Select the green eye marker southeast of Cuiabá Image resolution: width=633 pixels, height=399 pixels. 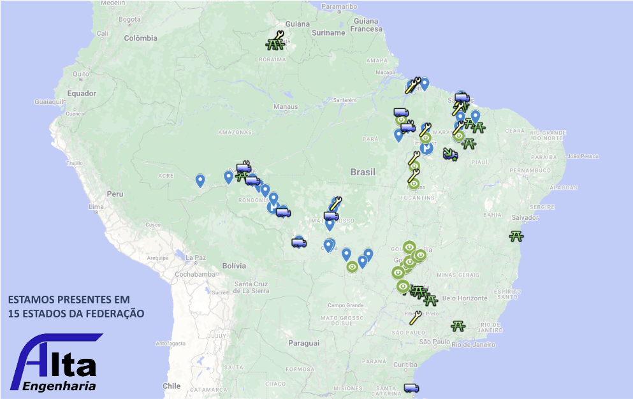pyautogui.click(x=352, y=266)
